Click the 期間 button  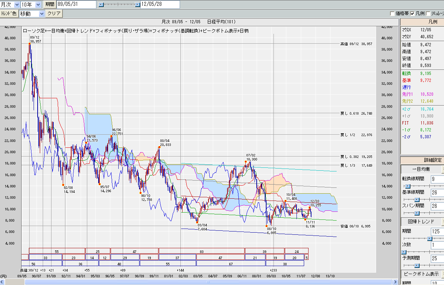tap(49, 4)
